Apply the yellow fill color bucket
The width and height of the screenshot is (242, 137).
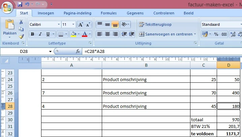[x=73, y=34]
